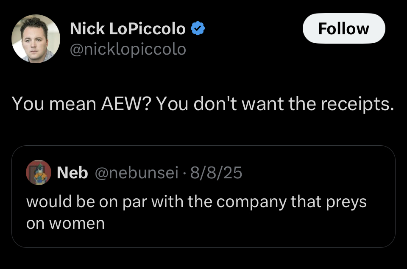
Task: Click empty space inside quoted card's bottom
Action: point(254,236)
